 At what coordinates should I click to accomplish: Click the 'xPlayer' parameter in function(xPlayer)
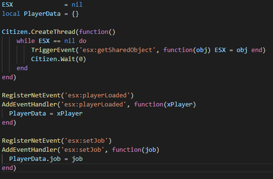click(180, 105)
